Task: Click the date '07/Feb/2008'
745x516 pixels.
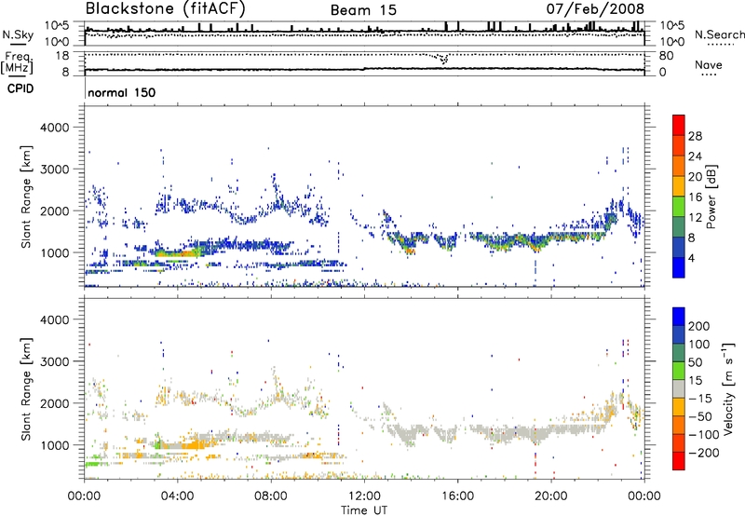Action: pos(595,8)
